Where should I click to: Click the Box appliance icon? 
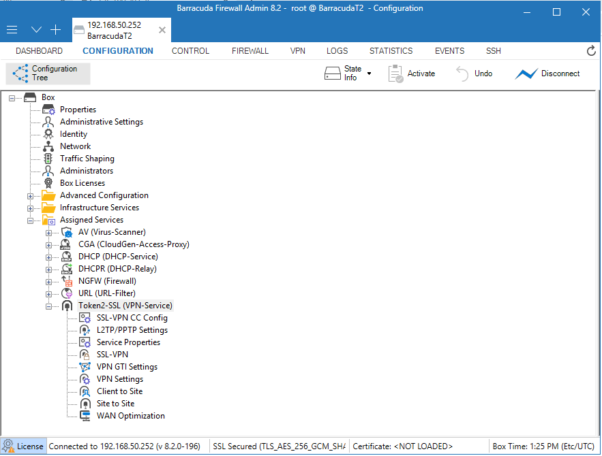coord(30,97)
